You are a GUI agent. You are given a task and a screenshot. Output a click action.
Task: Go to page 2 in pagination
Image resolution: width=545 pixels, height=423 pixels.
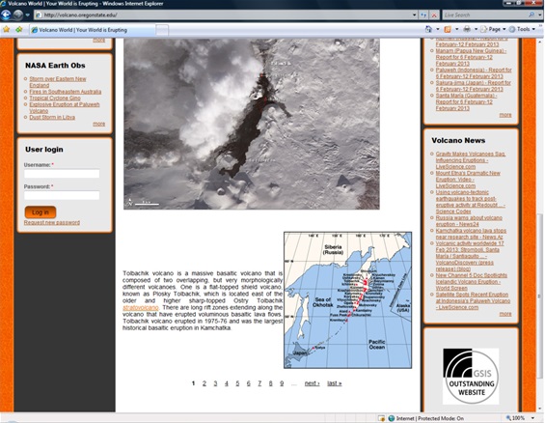[x=204, y=383]
